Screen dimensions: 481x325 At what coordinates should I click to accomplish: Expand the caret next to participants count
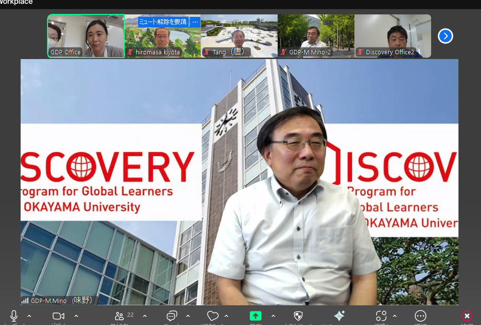coord(145,316)
